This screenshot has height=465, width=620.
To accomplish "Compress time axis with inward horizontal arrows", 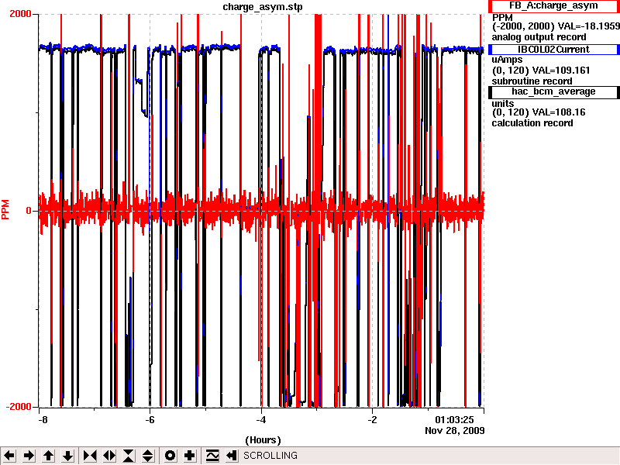I will tap(90, 456).
